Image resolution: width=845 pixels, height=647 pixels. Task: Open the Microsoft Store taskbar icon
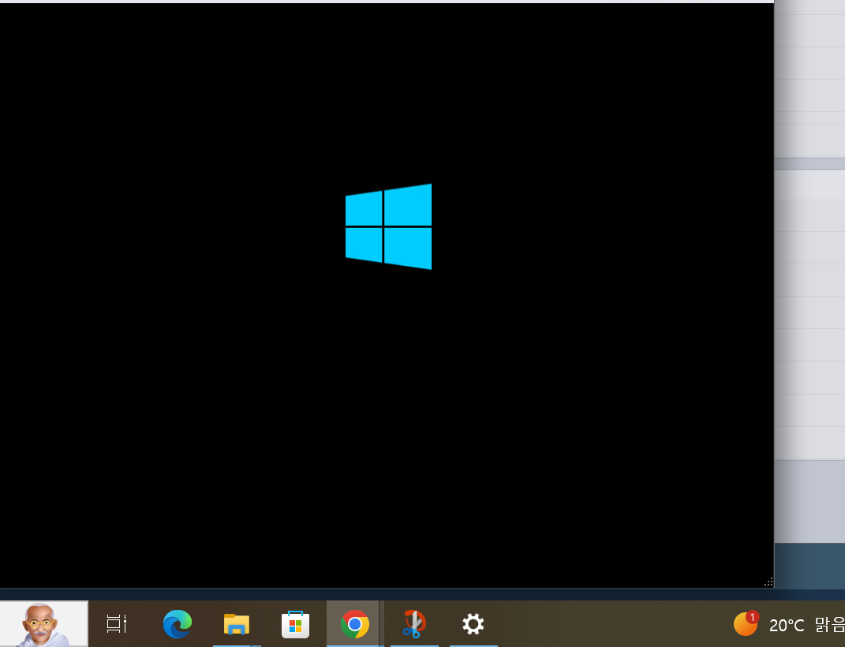[295, 624]
